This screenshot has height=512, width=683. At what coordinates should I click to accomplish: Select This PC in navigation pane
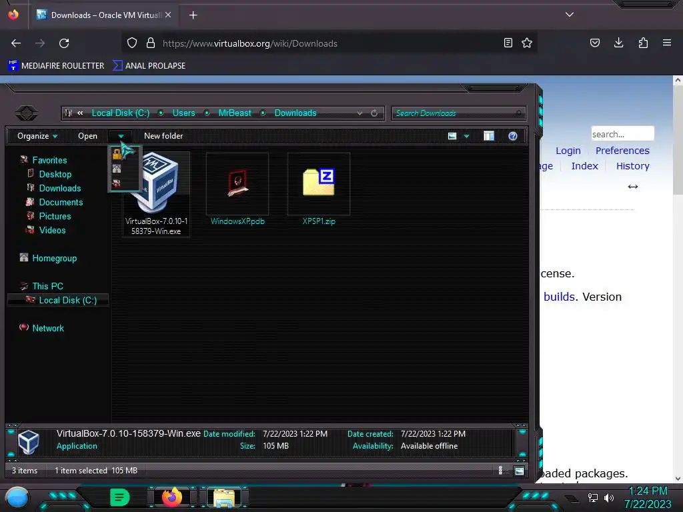click(47, 286)
